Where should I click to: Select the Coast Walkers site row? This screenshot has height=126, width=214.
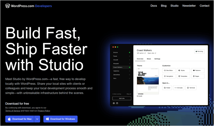coord(121,67)
